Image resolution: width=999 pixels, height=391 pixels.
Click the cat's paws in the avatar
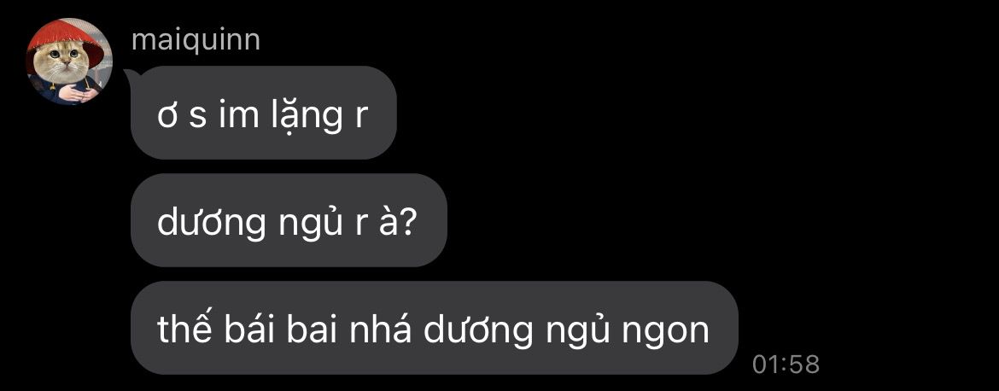79,94
